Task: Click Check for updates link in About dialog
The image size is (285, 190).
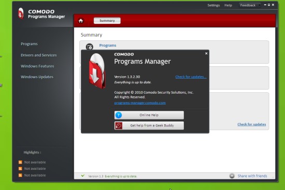Action: [191, 77]
